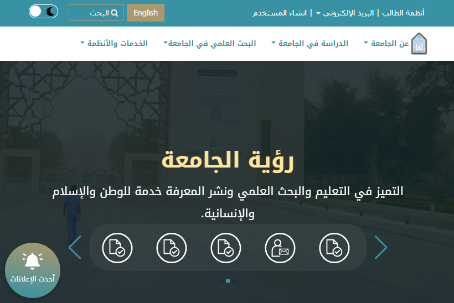Screen dimensions: 454x303
Task: Toggle the dark mode switch with moon icon
Action: click(x=43, y=12)
